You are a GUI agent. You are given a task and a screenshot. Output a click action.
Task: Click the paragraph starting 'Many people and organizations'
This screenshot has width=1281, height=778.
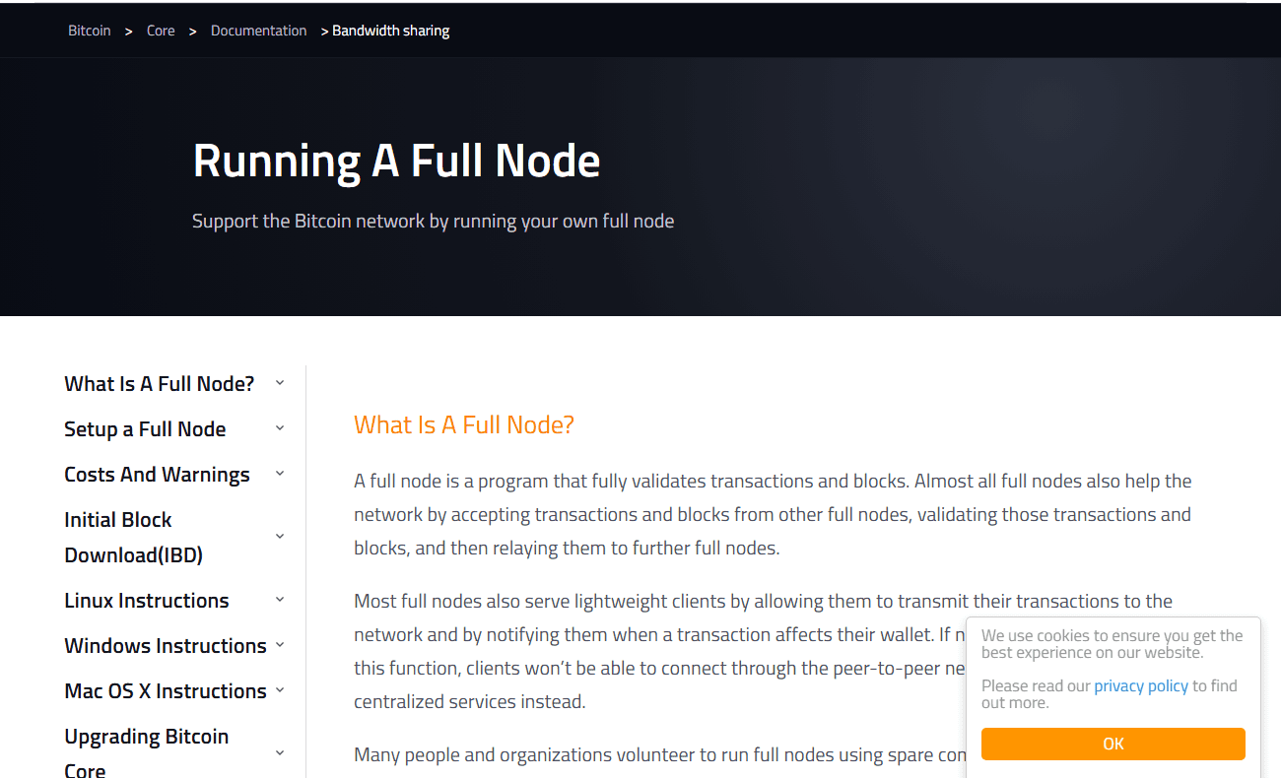(660, 755)
